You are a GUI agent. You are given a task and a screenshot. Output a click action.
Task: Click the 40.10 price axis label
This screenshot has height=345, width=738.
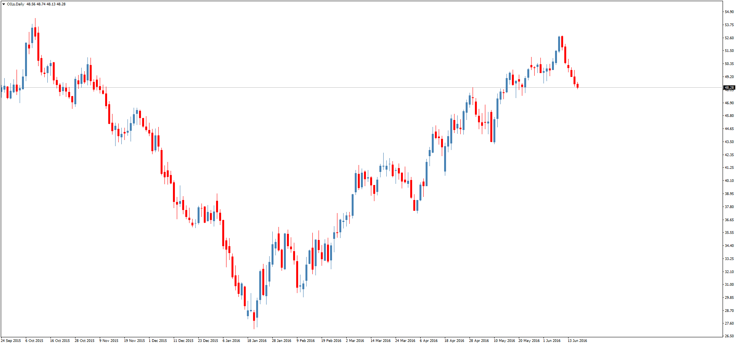click(x=729, y=181)
